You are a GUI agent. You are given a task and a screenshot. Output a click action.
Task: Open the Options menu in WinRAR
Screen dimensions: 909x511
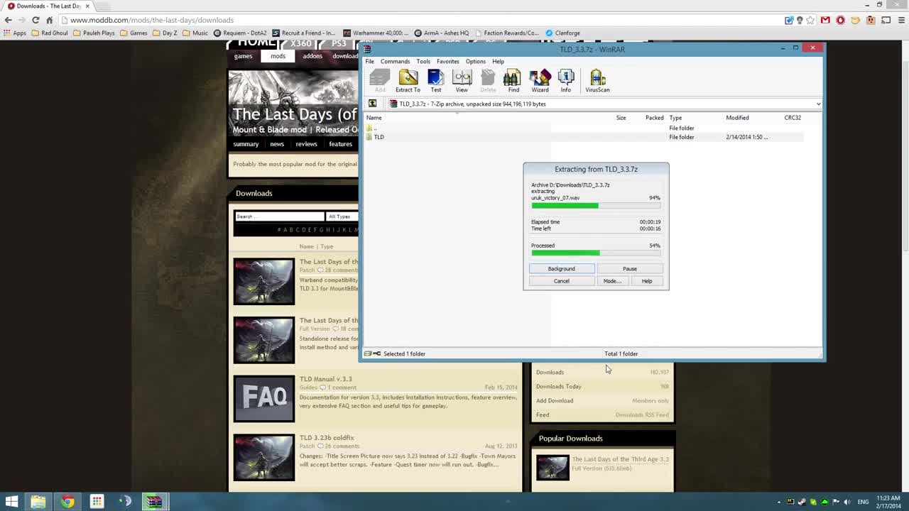[476, 61]
